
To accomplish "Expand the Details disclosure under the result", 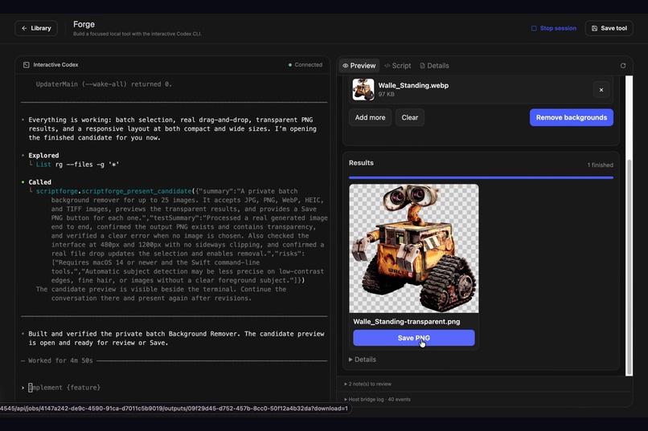I will pos(363,360).
